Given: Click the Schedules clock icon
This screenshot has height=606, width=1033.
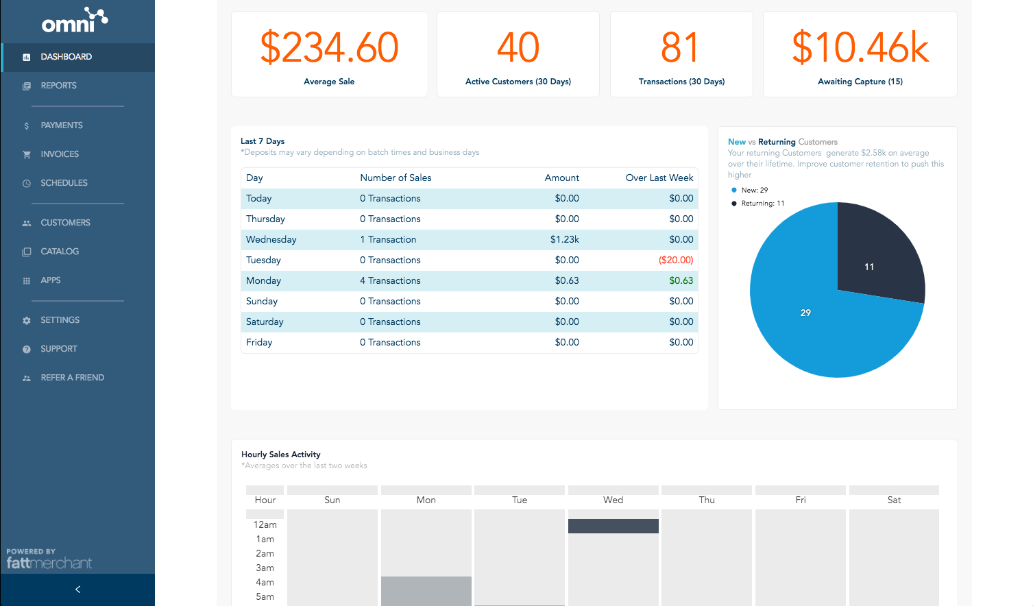Looking at the screenshot, I should (x=27, y=184).
